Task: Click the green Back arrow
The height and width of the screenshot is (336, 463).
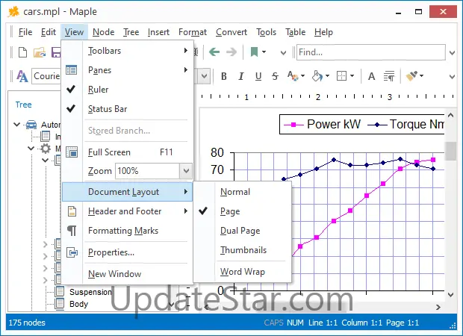Action: click(x=214, y=52)
